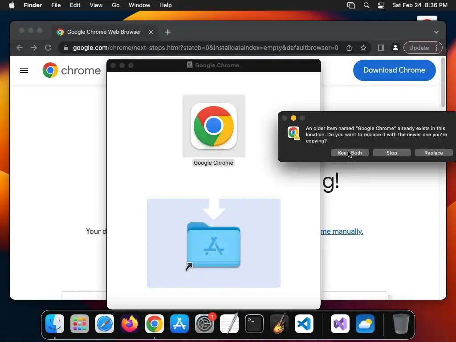Image resolution: width=456 pixels, height=342 pixels.
Task: Open Launchpad from the Dock
Action: pos(80,324)
